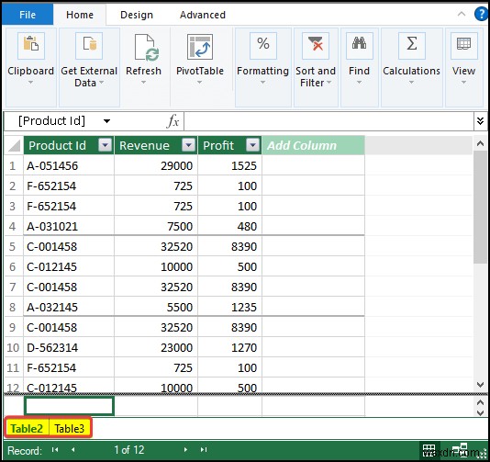Click the empty calculation area cell

69,406
